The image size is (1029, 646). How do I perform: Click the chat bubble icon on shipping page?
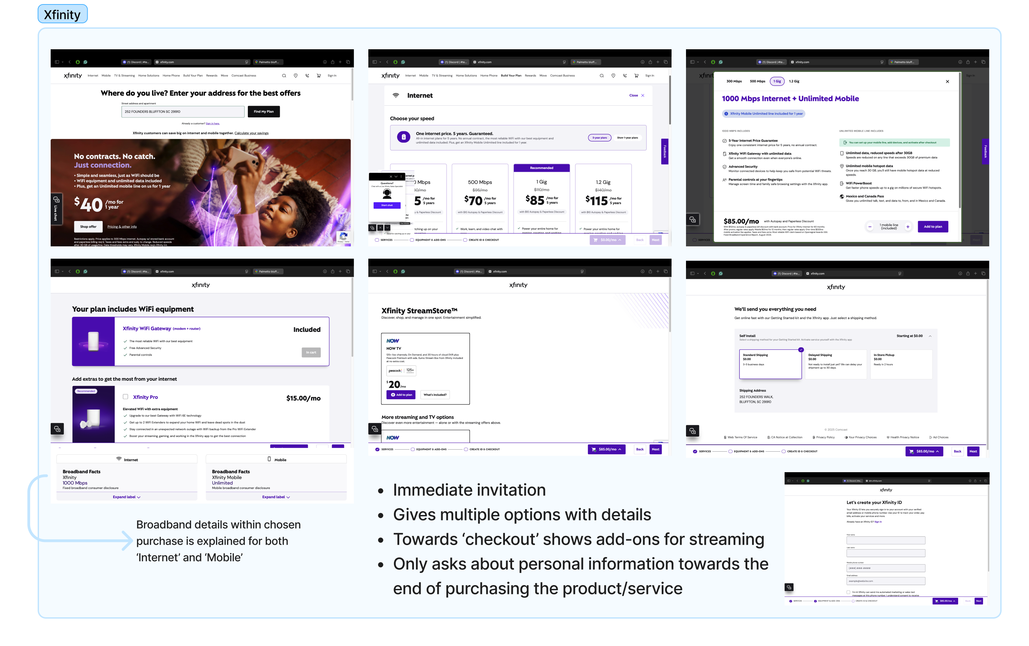coord(693,431)
